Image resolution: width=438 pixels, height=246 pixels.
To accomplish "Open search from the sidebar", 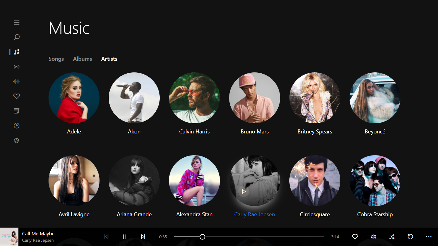I will (17, 37).
